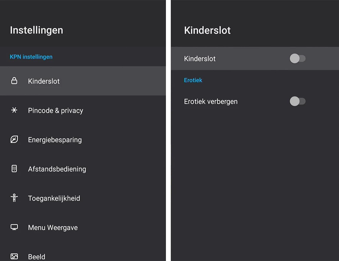Open Beeld settings entry
339x261 pixels.
coord(37,256)
